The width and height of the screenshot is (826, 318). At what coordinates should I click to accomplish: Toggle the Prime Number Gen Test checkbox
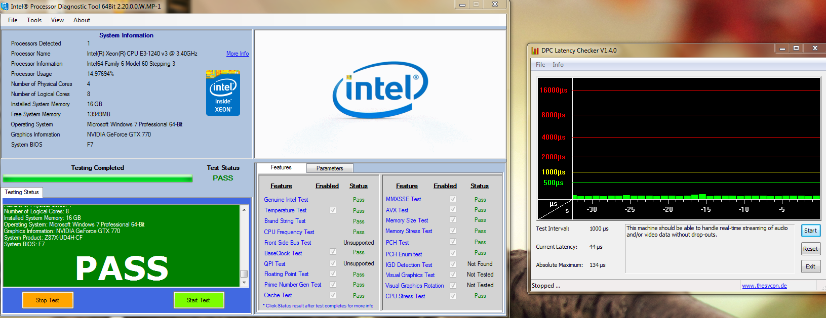pos(333,285)
